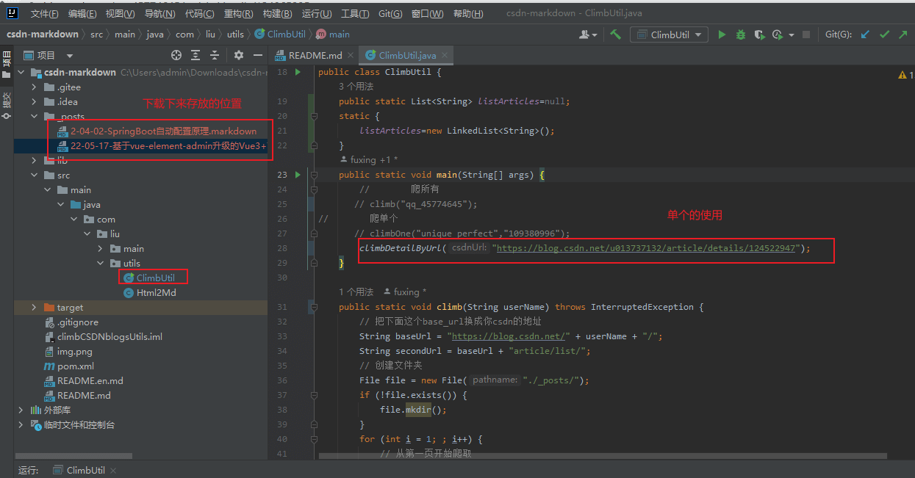915x478 pixels.
Task: Click the run gutter icon beside main method
Action: [298, 175]
